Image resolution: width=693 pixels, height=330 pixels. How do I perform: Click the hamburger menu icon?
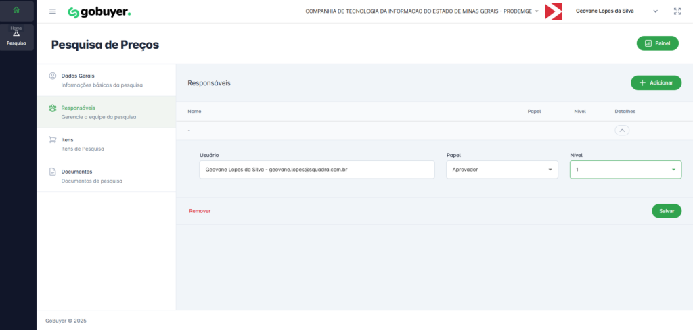[x=53, y=11]
